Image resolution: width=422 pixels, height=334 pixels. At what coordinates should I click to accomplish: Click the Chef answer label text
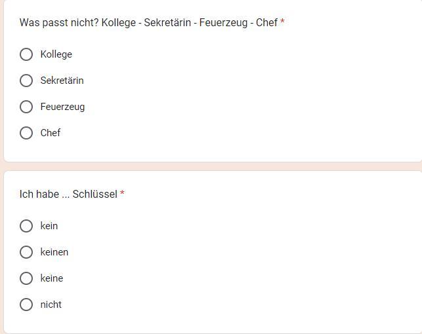click(x=50, y=133)
